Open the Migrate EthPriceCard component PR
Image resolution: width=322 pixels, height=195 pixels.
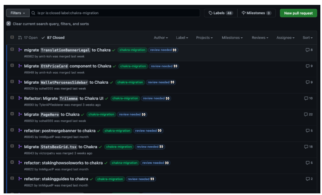68,66
